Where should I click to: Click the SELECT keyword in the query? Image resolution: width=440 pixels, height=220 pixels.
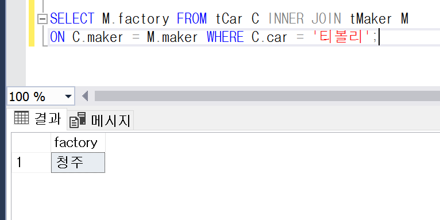(x=72, y=19)
